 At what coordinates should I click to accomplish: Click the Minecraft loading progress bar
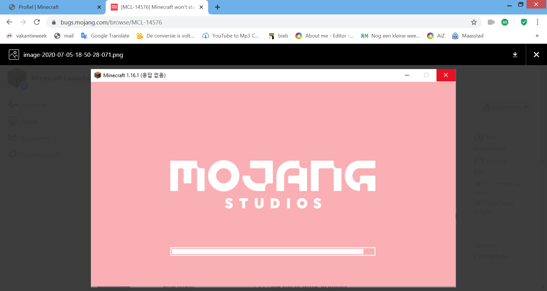[273, 251]
